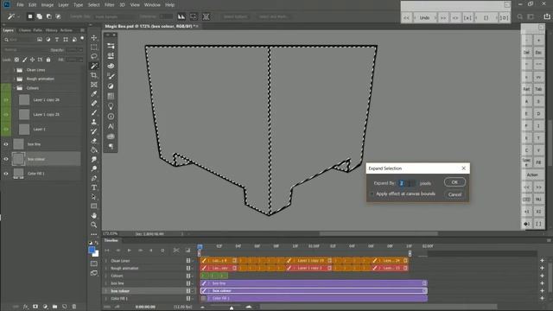Select the Type tool
The height and width of the screenshot is (311, 553).
pos(94,187)
